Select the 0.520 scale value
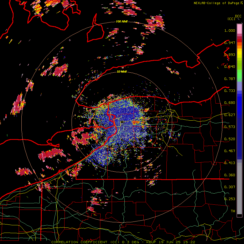The image size is (244, 244). (230, 139)
